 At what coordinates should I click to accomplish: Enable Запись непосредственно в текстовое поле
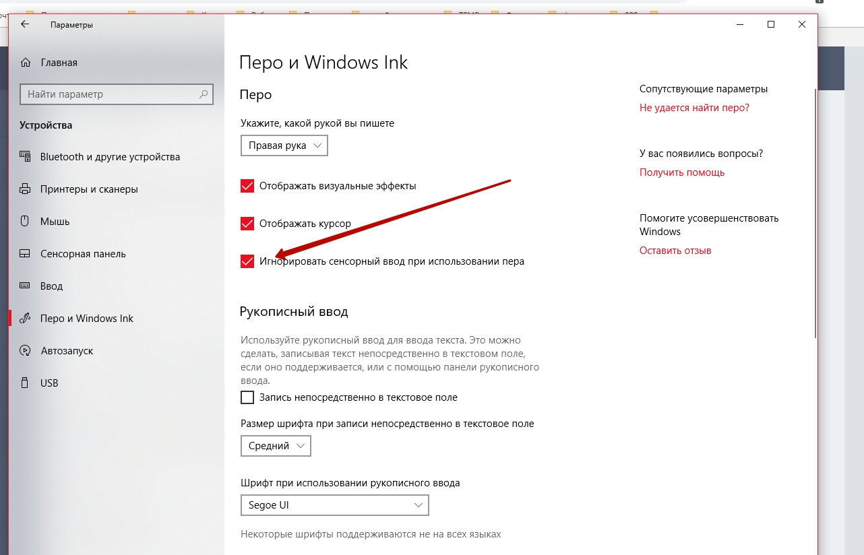point(247,397)
